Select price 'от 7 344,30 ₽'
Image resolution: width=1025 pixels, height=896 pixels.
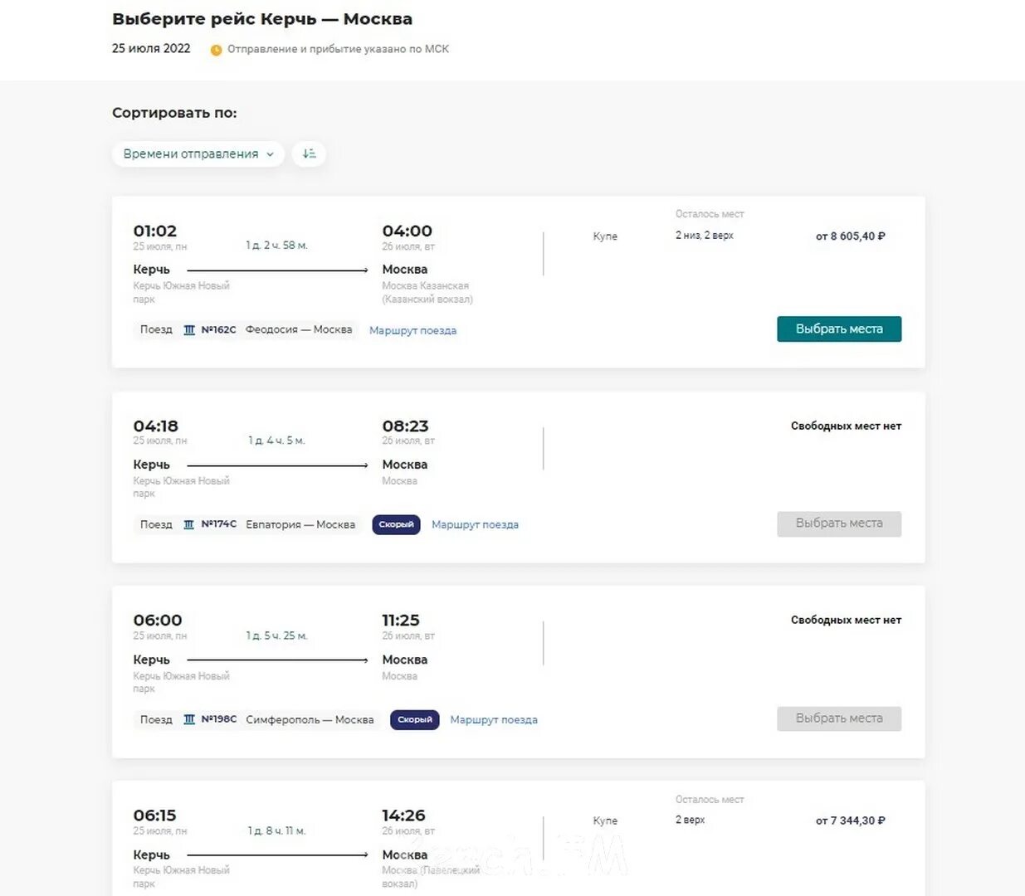[x=850, y=821]
